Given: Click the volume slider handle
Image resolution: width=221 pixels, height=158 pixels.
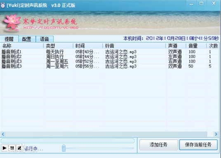Looking at the screenshot, I should point(64,148).
